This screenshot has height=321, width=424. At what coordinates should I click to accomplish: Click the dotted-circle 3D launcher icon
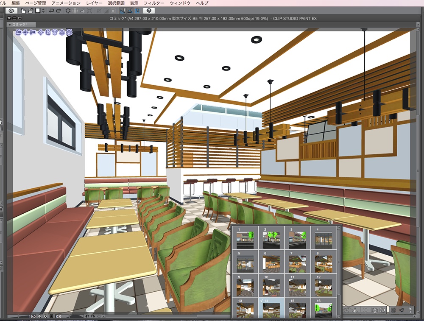(x=365, y=310)
